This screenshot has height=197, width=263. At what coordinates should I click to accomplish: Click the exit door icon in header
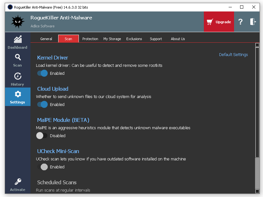[x=253, y=22]
